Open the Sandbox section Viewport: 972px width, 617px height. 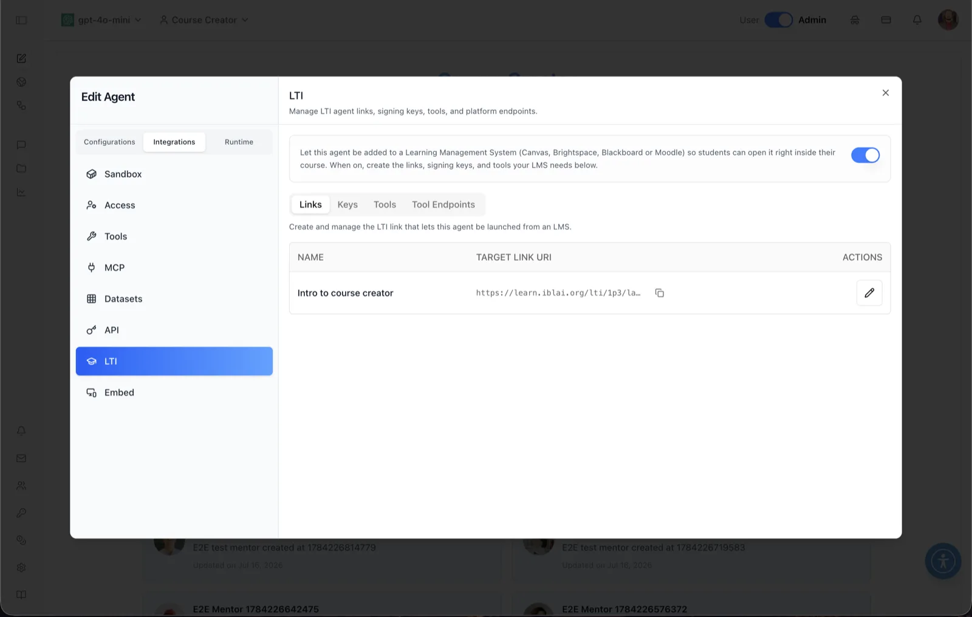tap(174, 174)
